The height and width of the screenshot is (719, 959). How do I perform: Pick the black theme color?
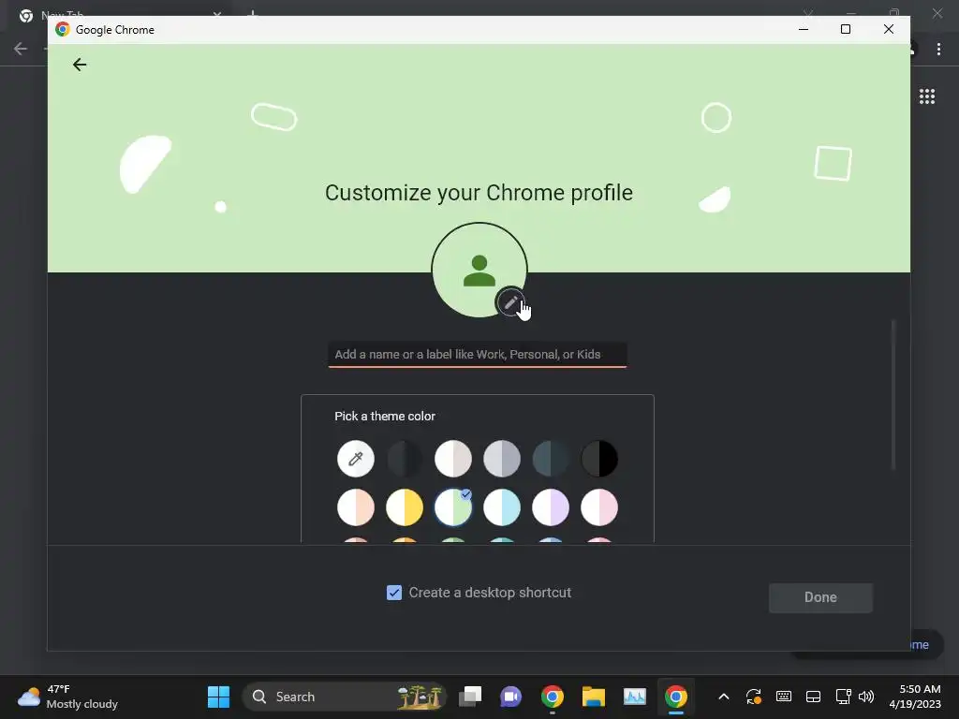(x=599, y=459)
